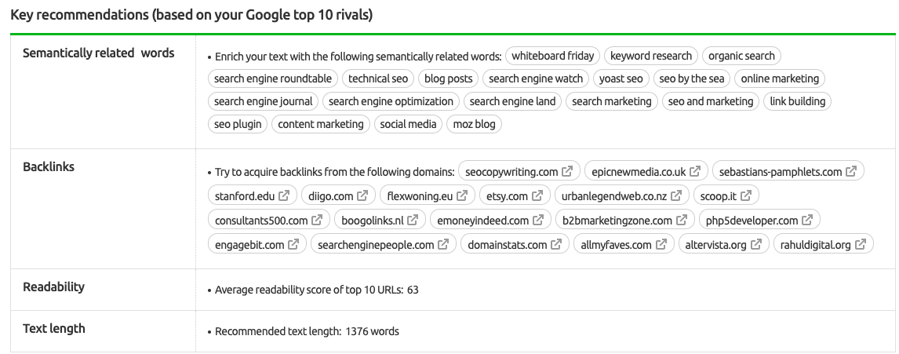Open the epicnewmedia.co.uk domain link

pyautogui.click(x=639, y=171)
